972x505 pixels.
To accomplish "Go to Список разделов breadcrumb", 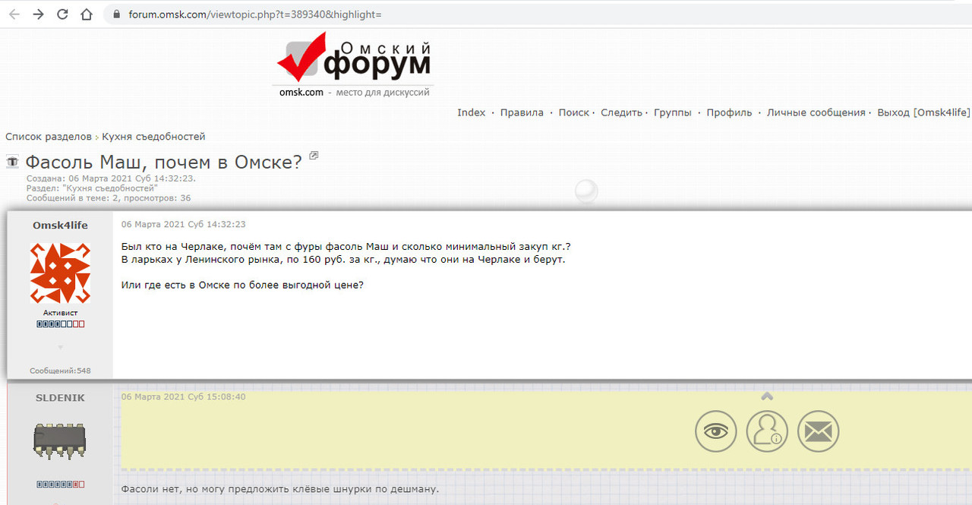I will (49, 137).
